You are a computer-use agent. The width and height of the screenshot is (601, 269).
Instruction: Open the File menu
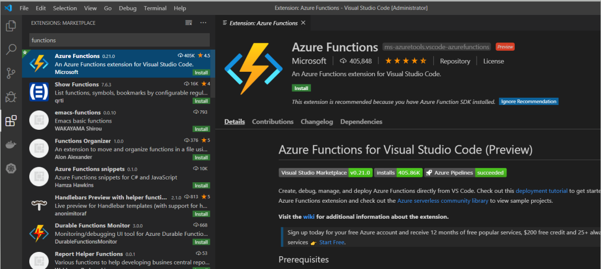[24, 8]
